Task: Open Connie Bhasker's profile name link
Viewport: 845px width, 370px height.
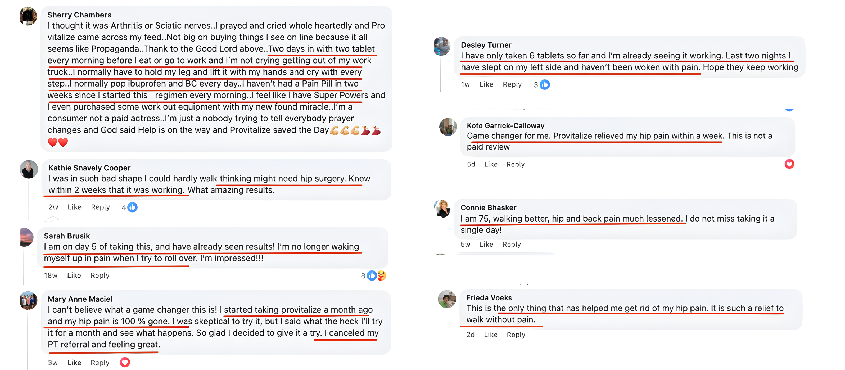Action: (488, 208)
